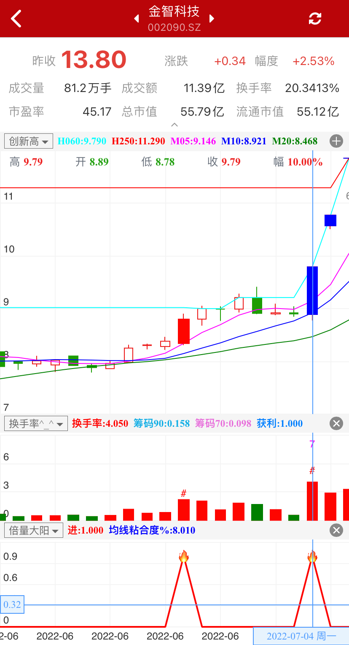Close the 倍量大阳 indicator panel
349x645 pixels.
coord(336,530)
